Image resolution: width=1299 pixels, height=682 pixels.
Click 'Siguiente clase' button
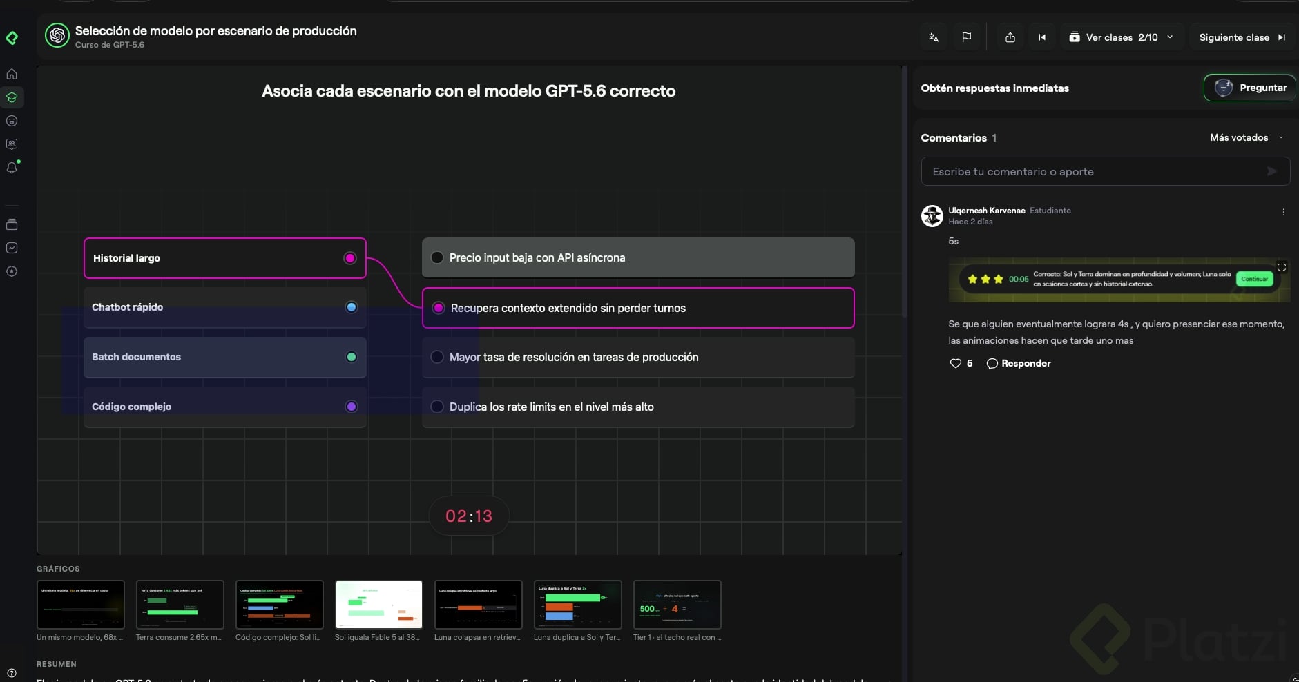coord(1242,37)
